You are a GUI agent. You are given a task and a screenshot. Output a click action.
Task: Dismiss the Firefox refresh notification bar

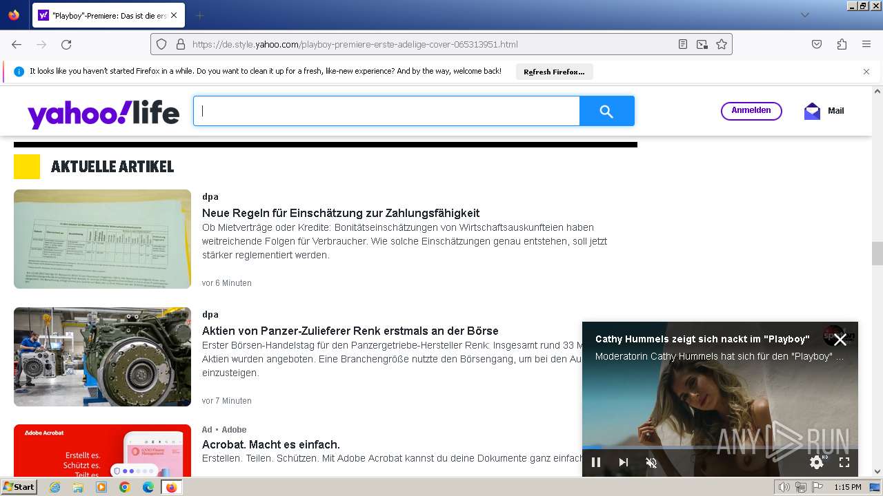click(866, 72)
